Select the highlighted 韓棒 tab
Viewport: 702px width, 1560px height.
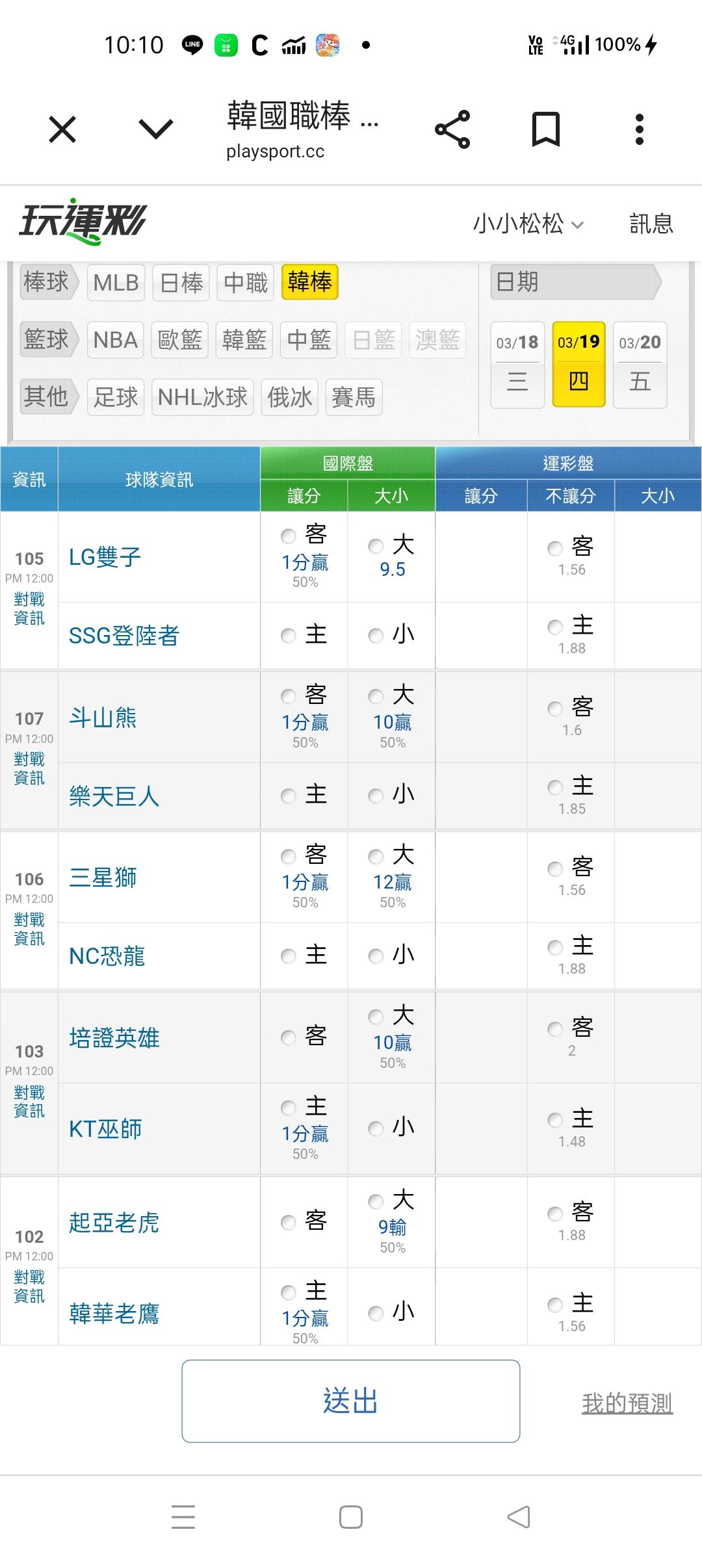pyautogui.click(x=310, y=282)
